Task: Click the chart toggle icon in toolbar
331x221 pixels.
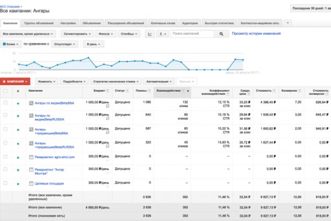Action: tap(150, 34)
